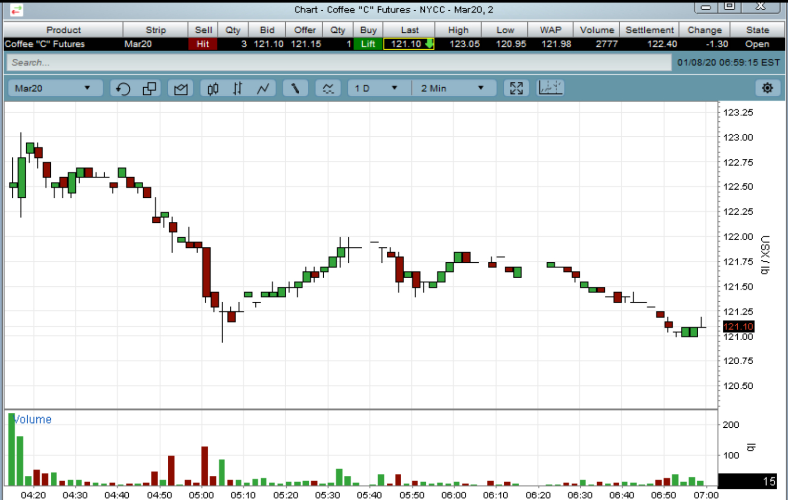This screenshot has width=788, height=500.
Task: Open the Mar20 strip dropdown
Action: (53, 88)
